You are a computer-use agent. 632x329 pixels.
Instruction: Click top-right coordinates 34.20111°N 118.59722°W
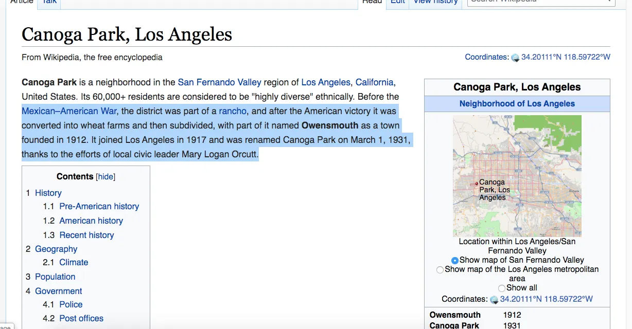pos(566,57)
